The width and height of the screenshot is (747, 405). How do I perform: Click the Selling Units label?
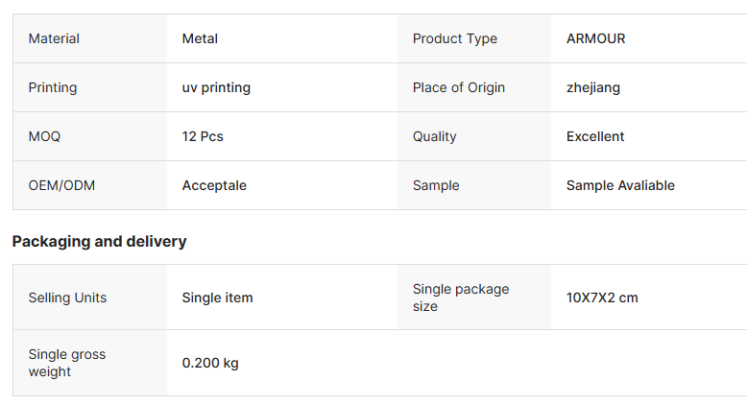(67, 298)
